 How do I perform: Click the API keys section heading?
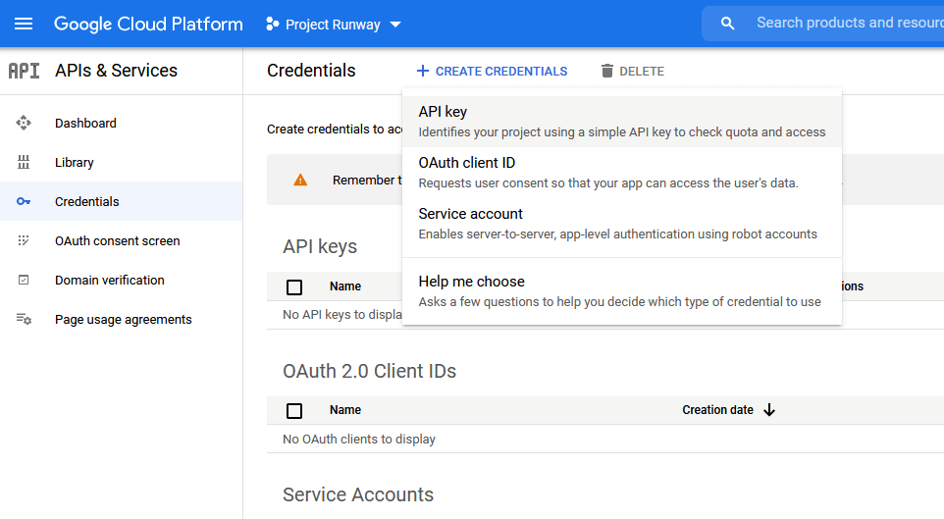320,247
